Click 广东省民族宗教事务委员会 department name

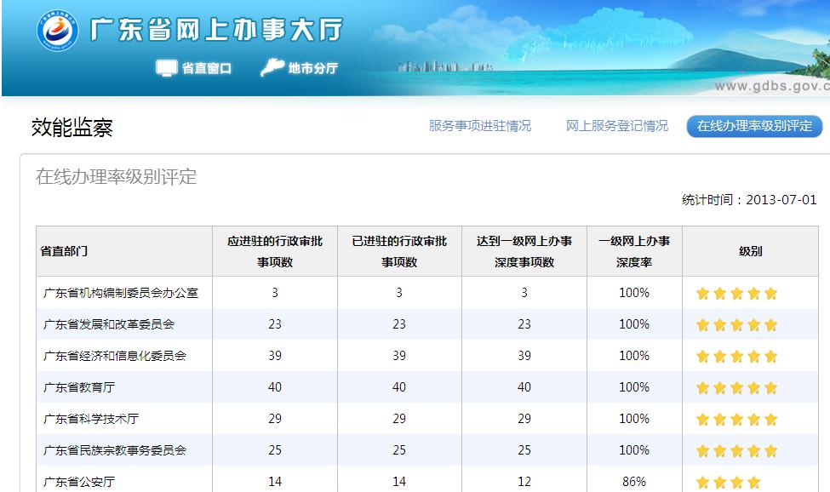click(115, 449)
